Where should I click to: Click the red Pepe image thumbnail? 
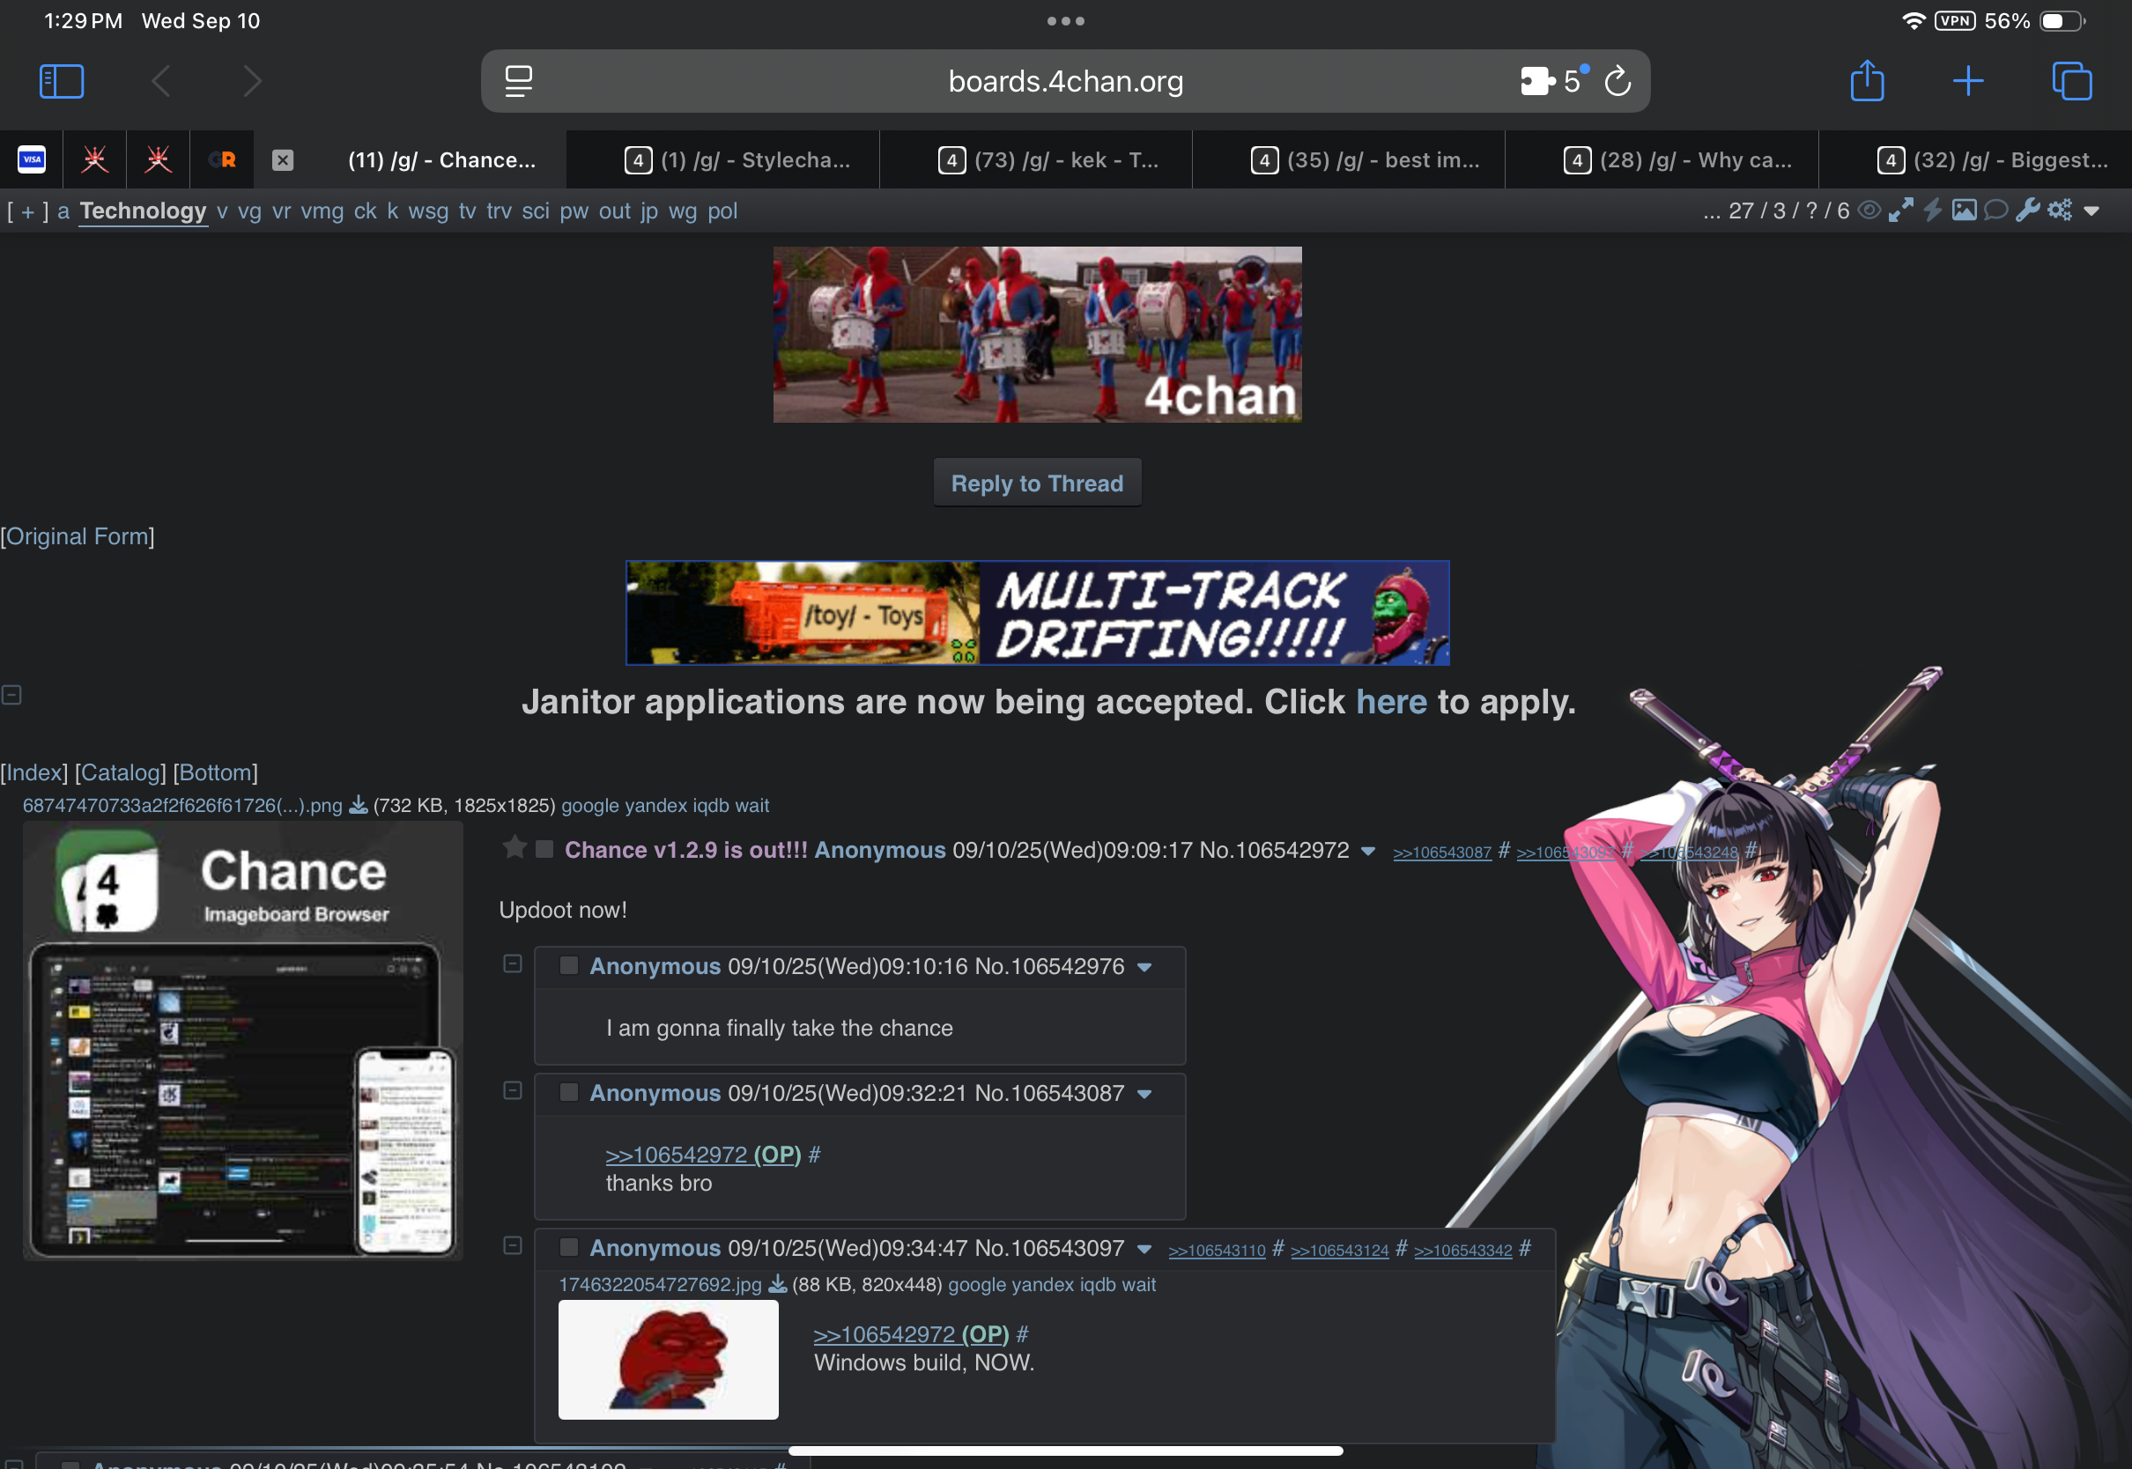[668, 1360]
